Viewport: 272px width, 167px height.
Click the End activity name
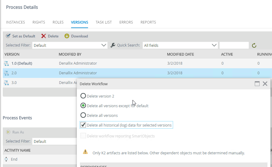(x=14, y=159)
